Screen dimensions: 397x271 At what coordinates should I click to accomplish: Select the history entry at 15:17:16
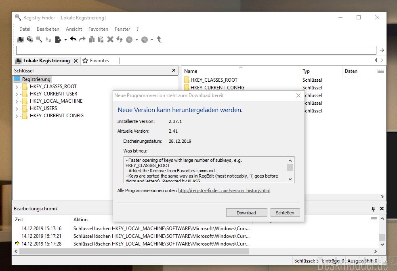(135, 229)
